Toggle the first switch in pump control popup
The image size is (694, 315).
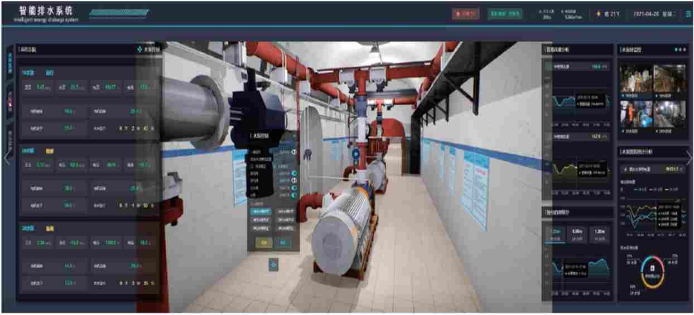coord(293,151)
